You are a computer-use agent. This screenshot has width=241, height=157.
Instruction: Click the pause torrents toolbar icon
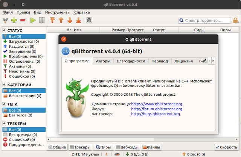[x=42, y=20]
